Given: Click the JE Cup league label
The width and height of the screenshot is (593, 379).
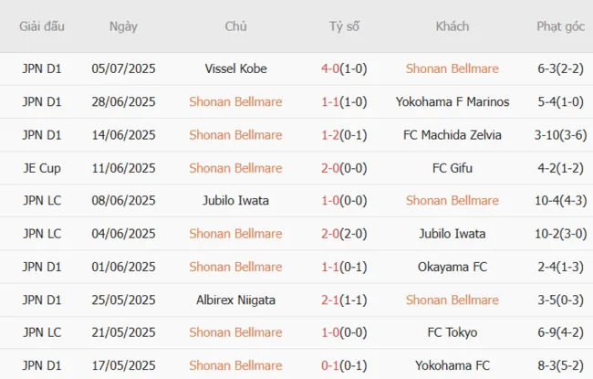Looking at the screenshot, I should (42, 168).
